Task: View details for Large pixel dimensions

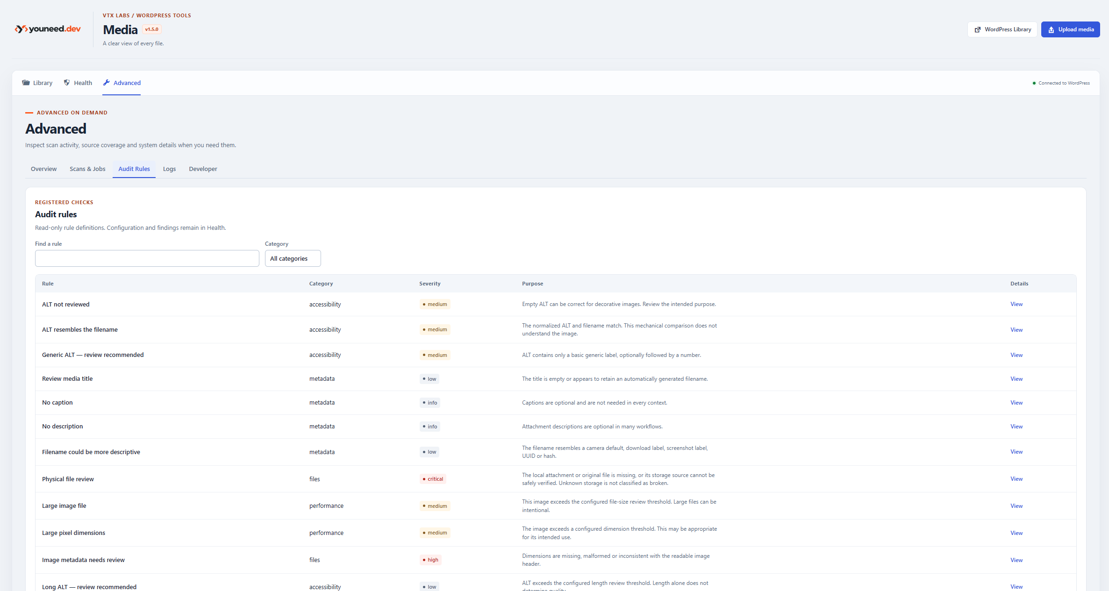Action: coord(1016,533)
